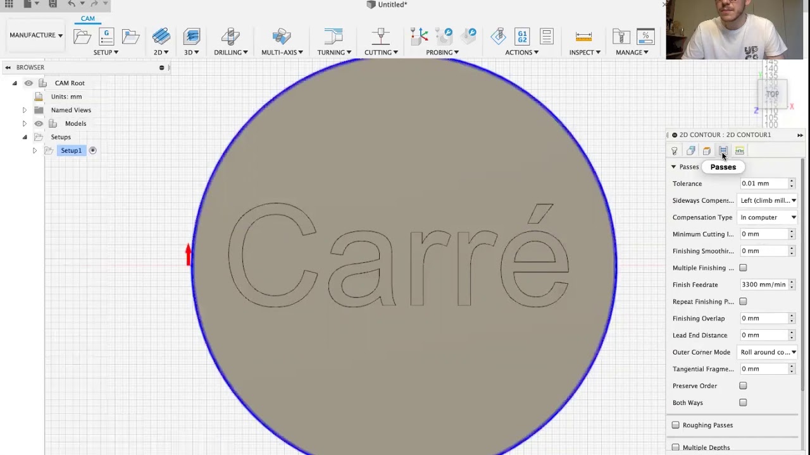Screen dimensions: 810x455
Task: Click the Measure ruler icon
Action: click(x=583, y=36)
